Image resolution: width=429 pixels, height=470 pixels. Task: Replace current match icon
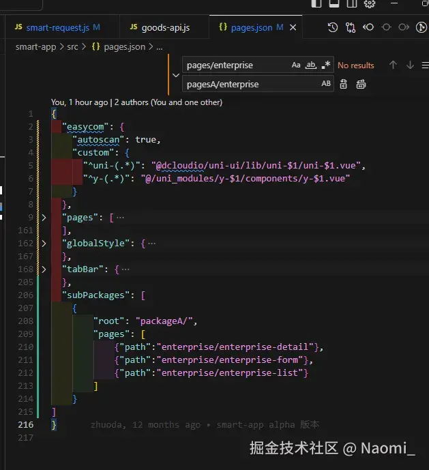click(x=343, y=84)
